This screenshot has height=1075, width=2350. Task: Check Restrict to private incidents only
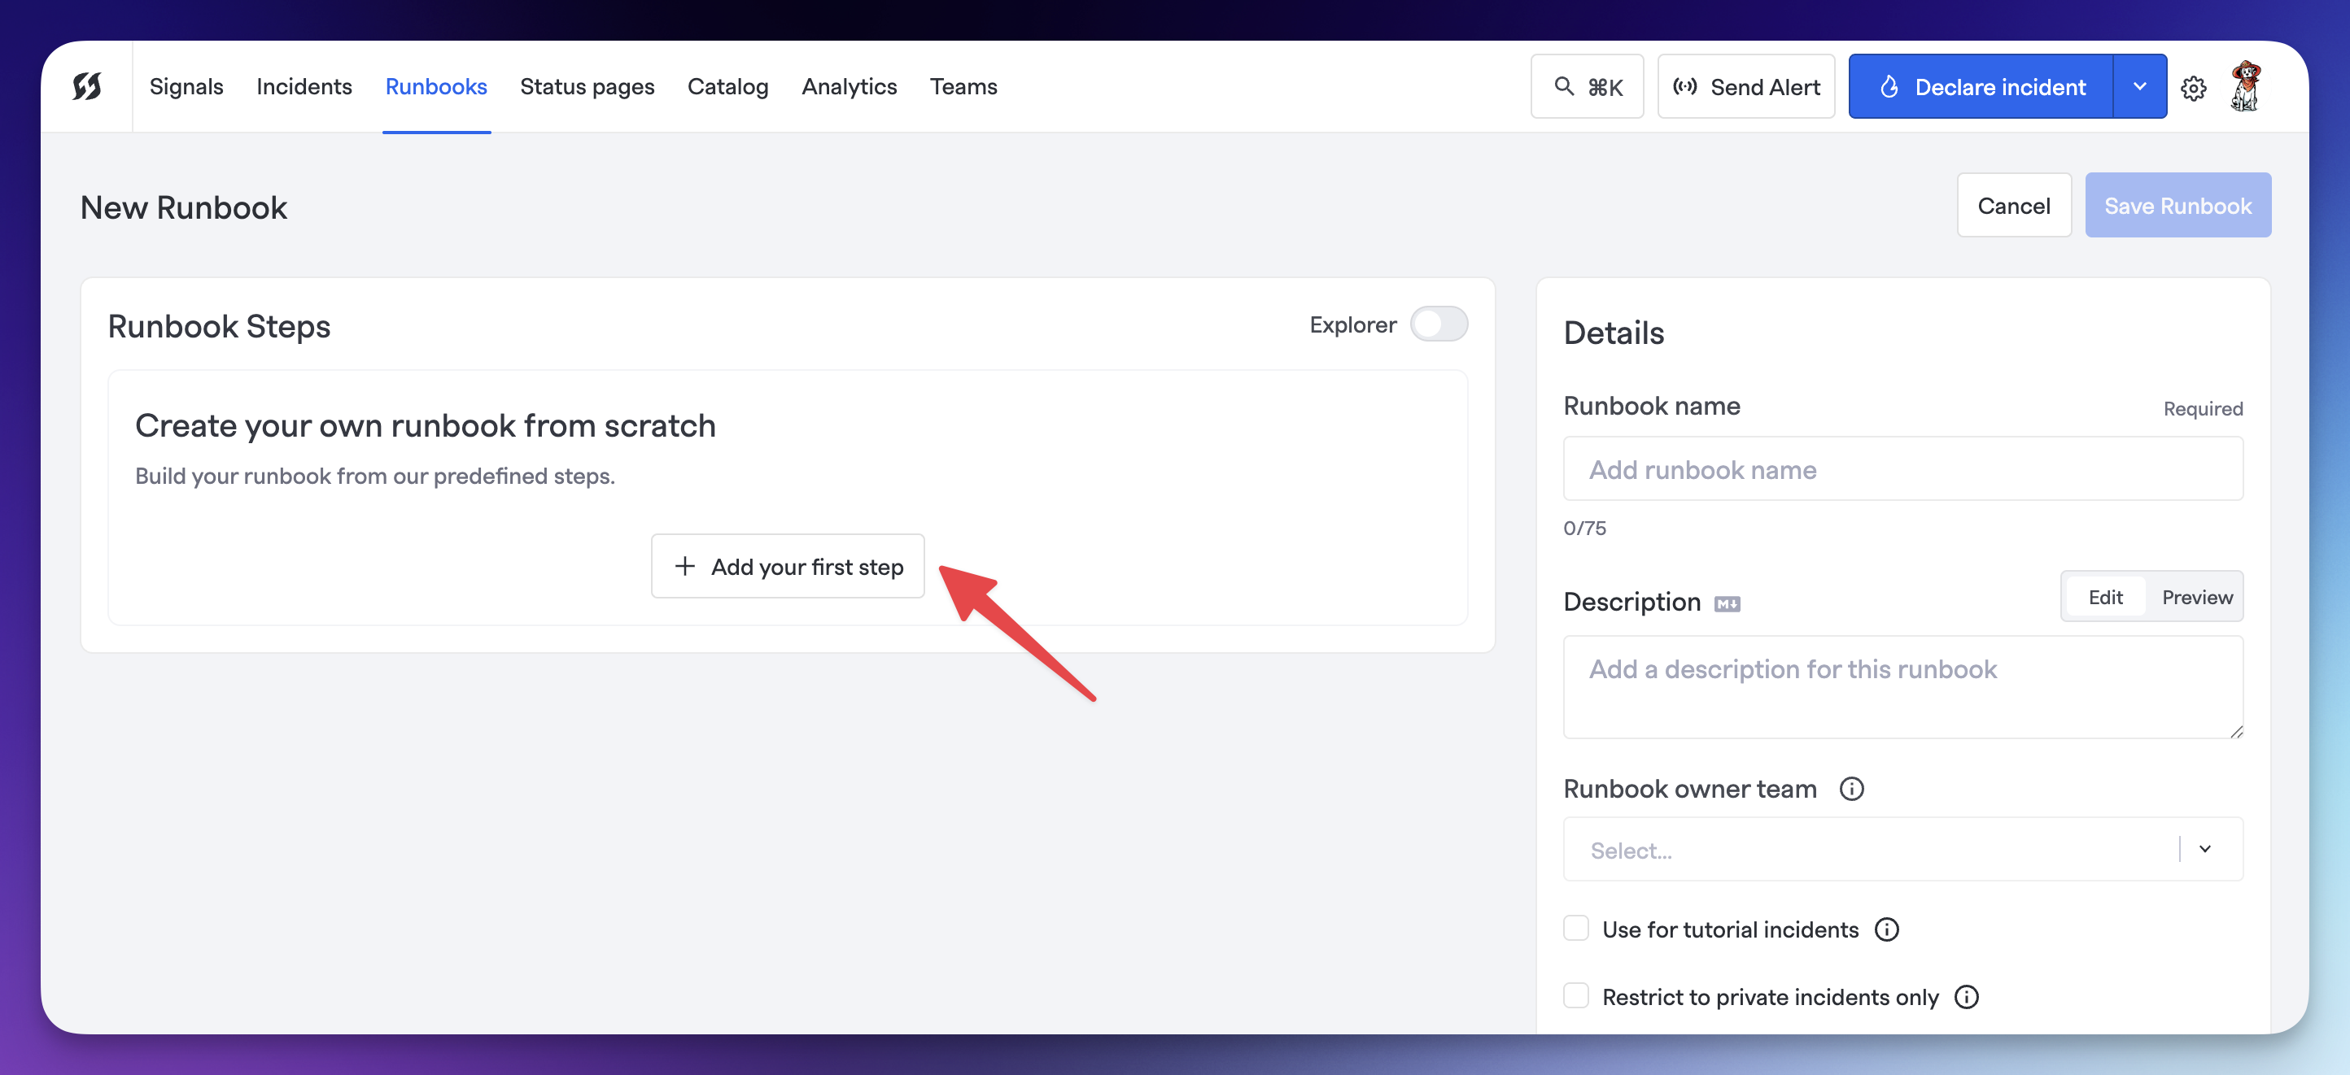tap(1575, 995)
